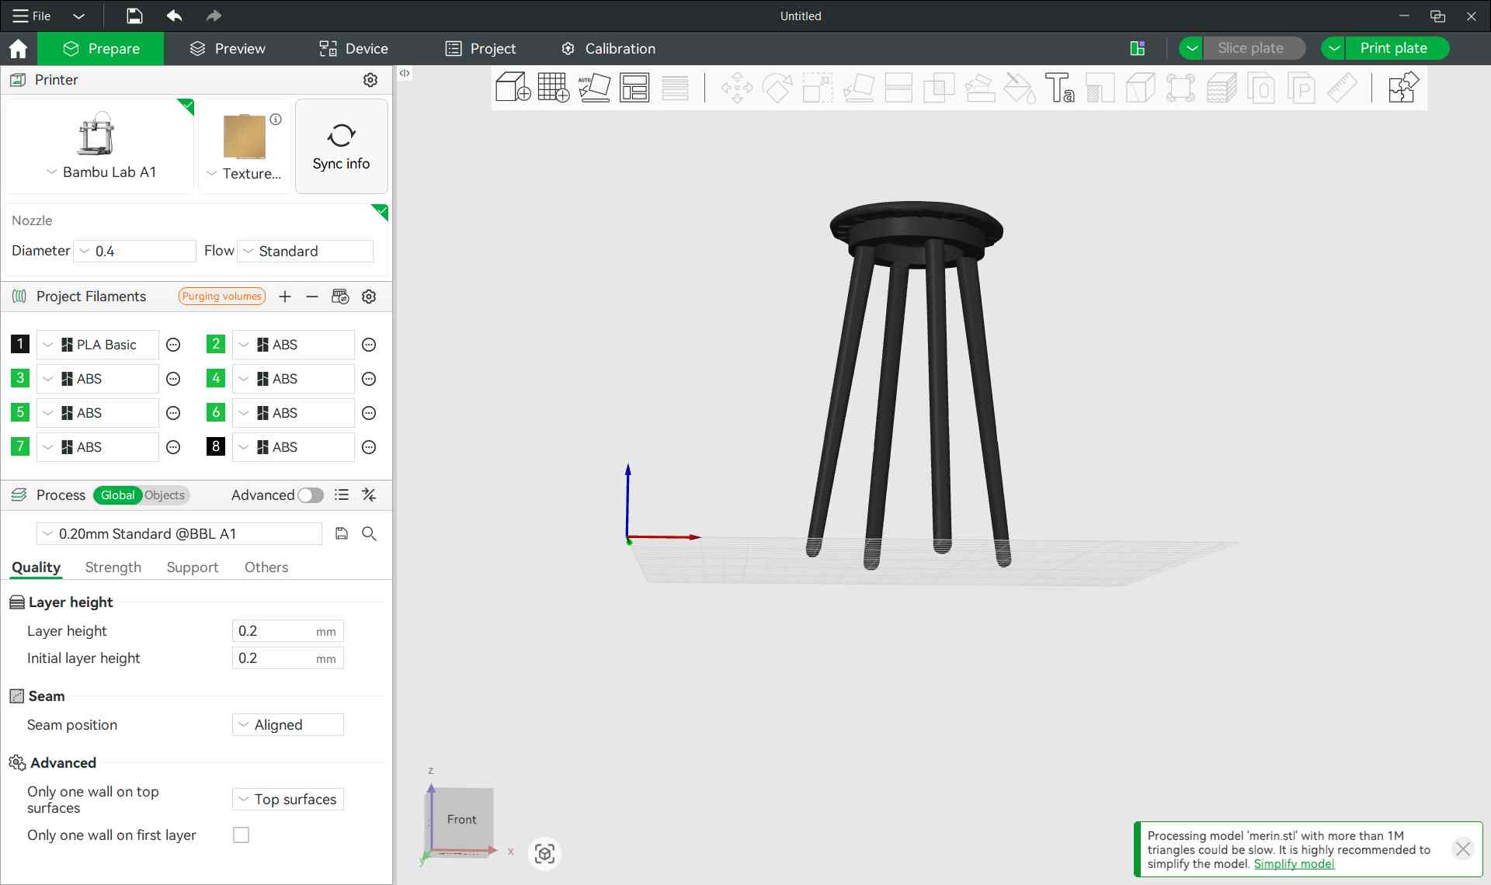Open the Seam position dropdown
Image resolution: width=1491 pixels, height=885 pixels.
point(288,725)
